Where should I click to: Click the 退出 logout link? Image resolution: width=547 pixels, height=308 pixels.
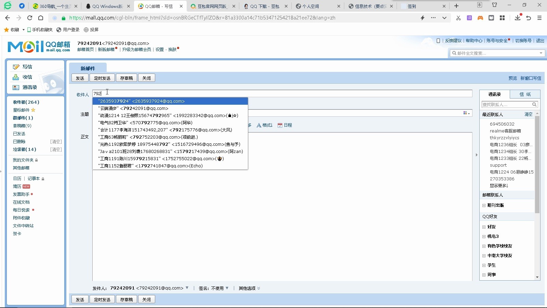coord(540,40)
